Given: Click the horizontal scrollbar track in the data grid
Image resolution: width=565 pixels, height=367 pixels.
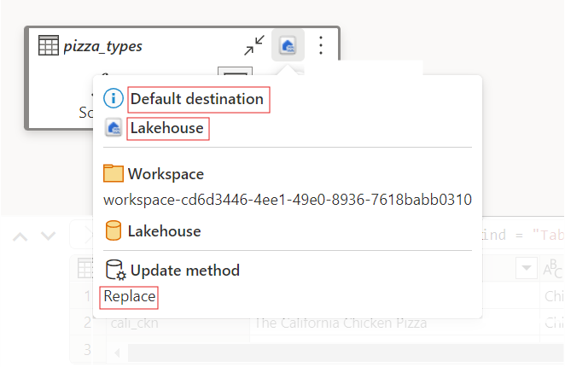Looking at the screenshot, I should coord(346,352).
